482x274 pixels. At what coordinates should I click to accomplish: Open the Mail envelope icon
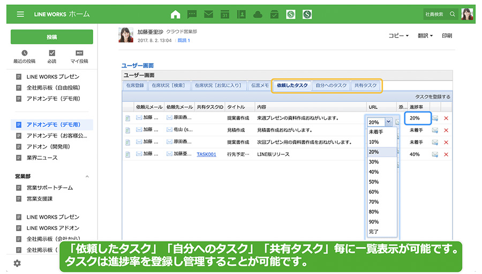click(x=208, y=14)
